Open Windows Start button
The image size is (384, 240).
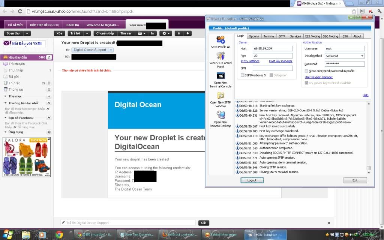[x=8, y=235]
